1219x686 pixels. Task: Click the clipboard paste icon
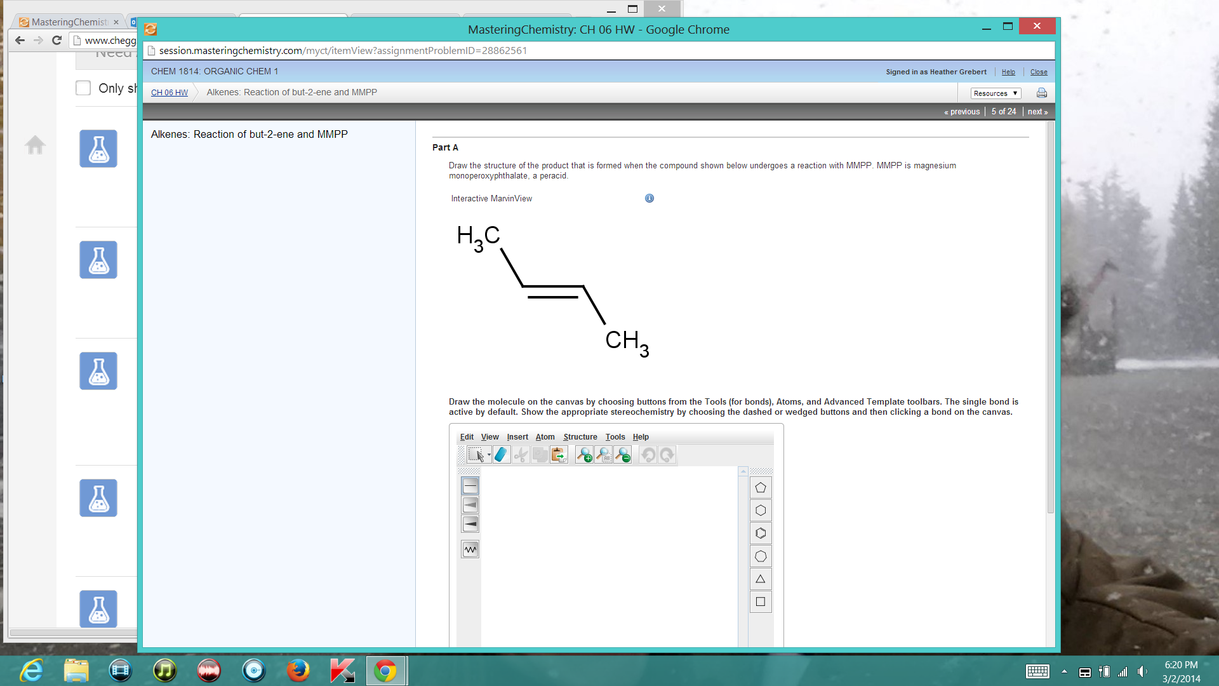click(x=559, y=455)
